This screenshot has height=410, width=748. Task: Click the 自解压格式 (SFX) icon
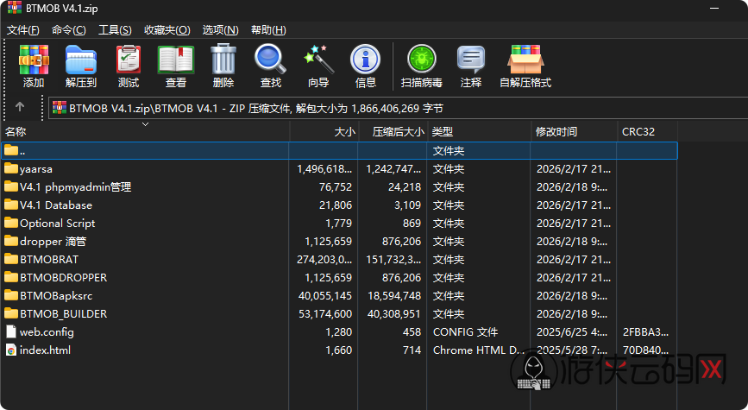525,66
